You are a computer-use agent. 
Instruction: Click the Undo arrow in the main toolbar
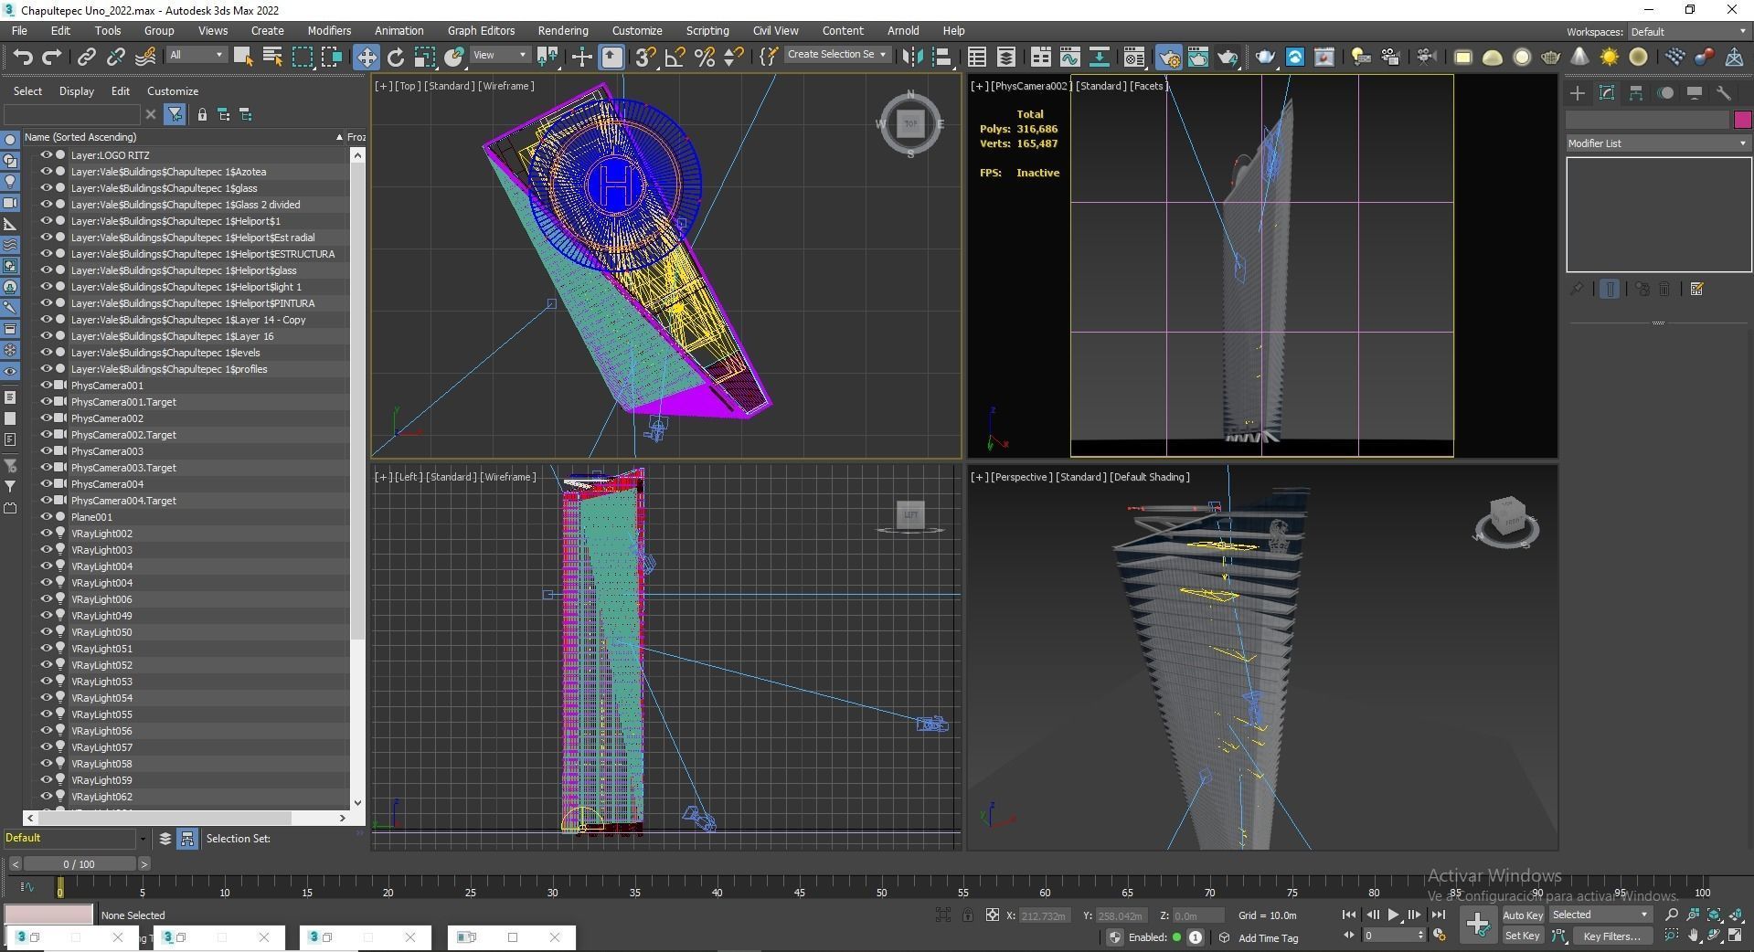click(x=23, y=57)
